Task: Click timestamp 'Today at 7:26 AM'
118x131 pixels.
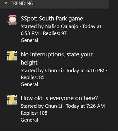Action: point(85,106)
